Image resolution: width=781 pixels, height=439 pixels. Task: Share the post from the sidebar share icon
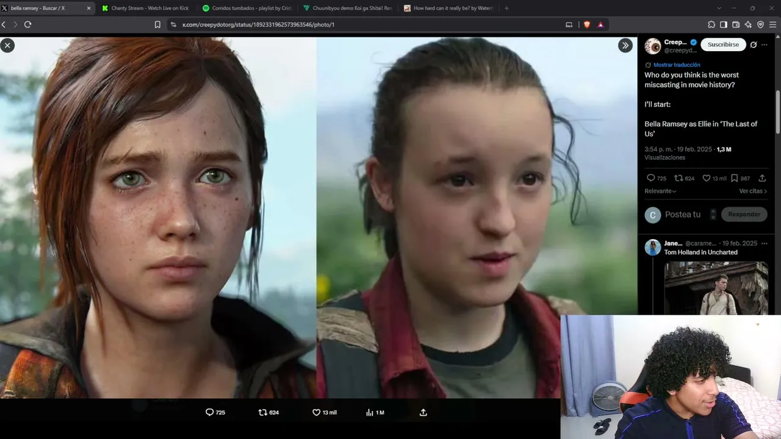pos(762,178)
